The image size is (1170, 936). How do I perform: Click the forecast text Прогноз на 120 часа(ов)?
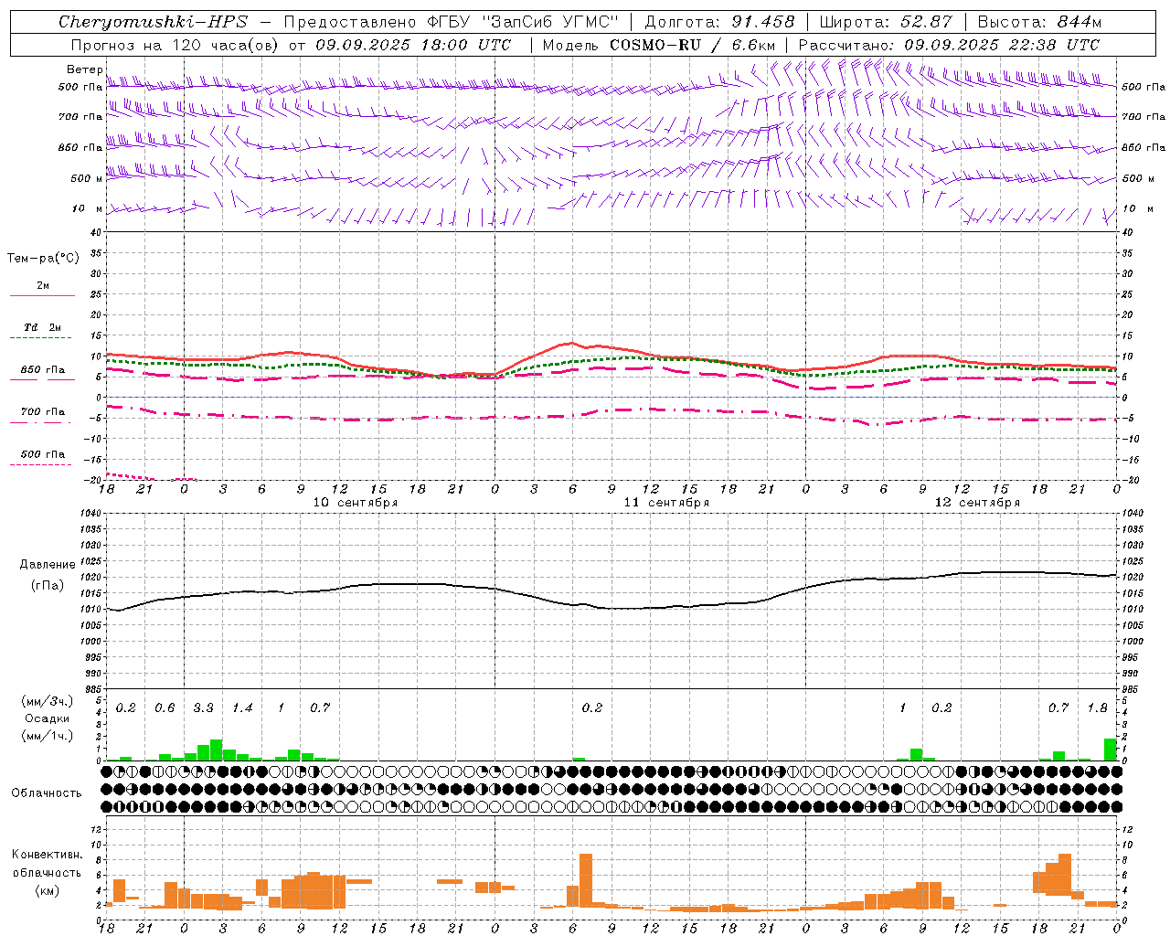point(175,45)
